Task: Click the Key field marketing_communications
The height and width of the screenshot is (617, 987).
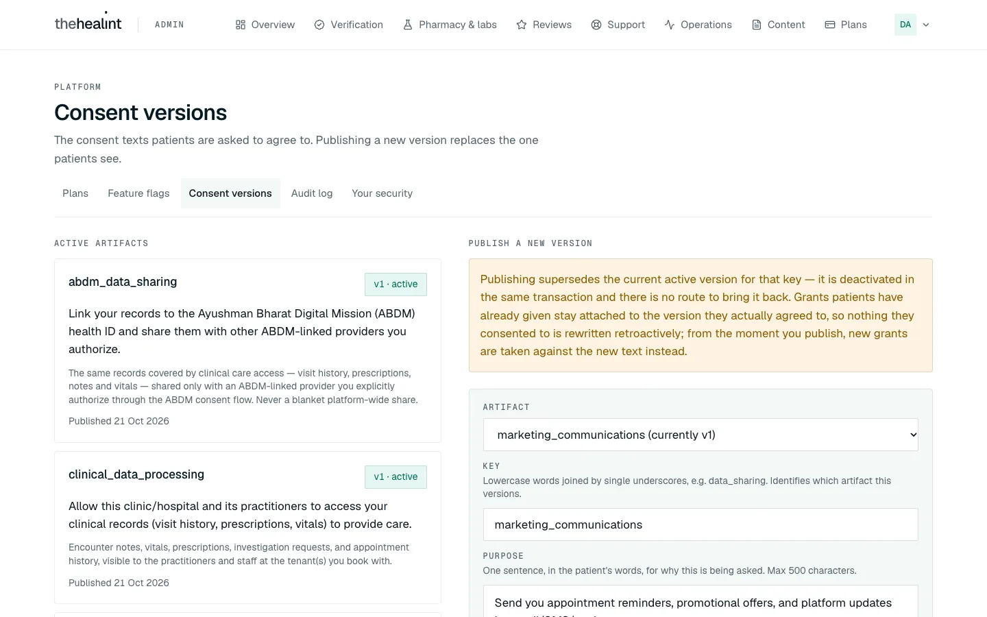Action: (700, 524)
